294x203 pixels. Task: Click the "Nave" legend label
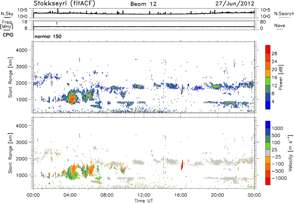[x=280, y=26]
